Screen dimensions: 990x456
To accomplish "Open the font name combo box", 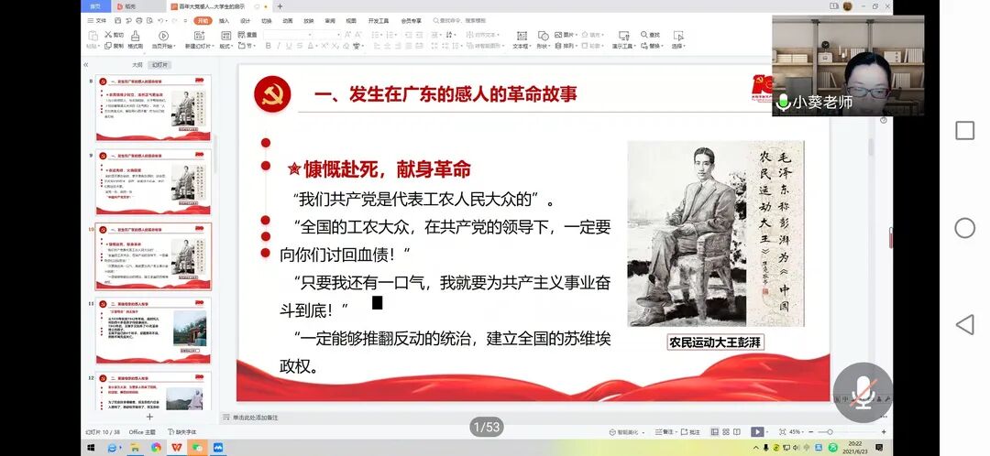I will click(288, 35).
